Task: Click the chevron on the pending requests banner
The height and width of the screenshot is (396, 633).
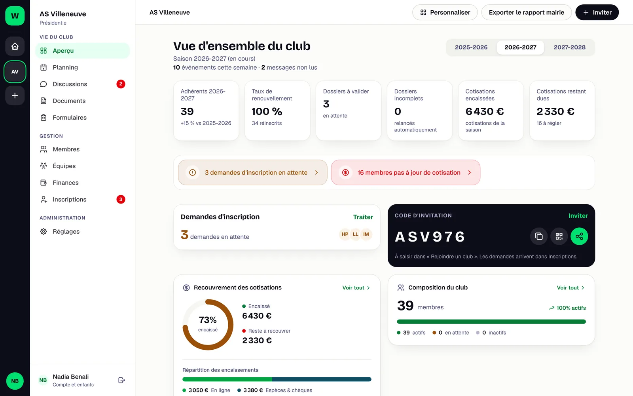Action: click(316, 173)
